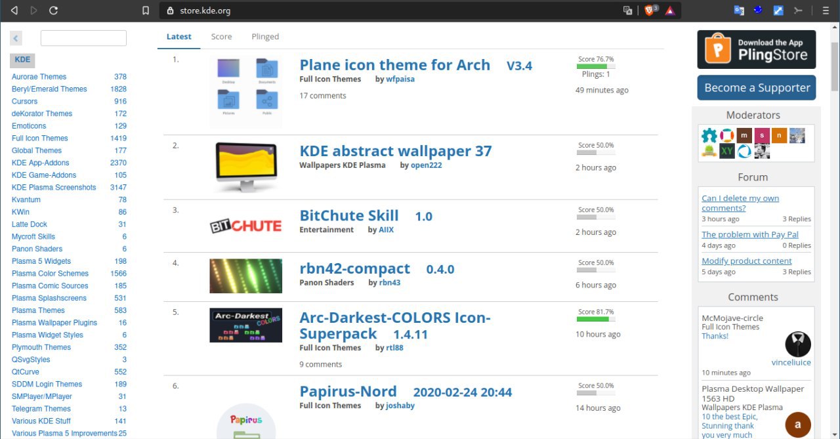Open the Full Icon Themes sidebar category
The image size is (840, 439).
tap(39, 138)
